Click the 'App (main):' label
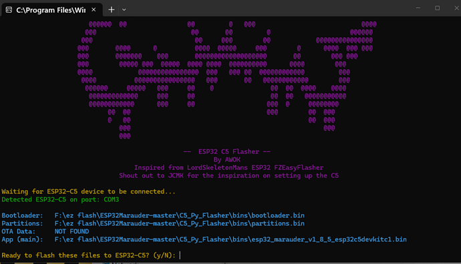 22,239
